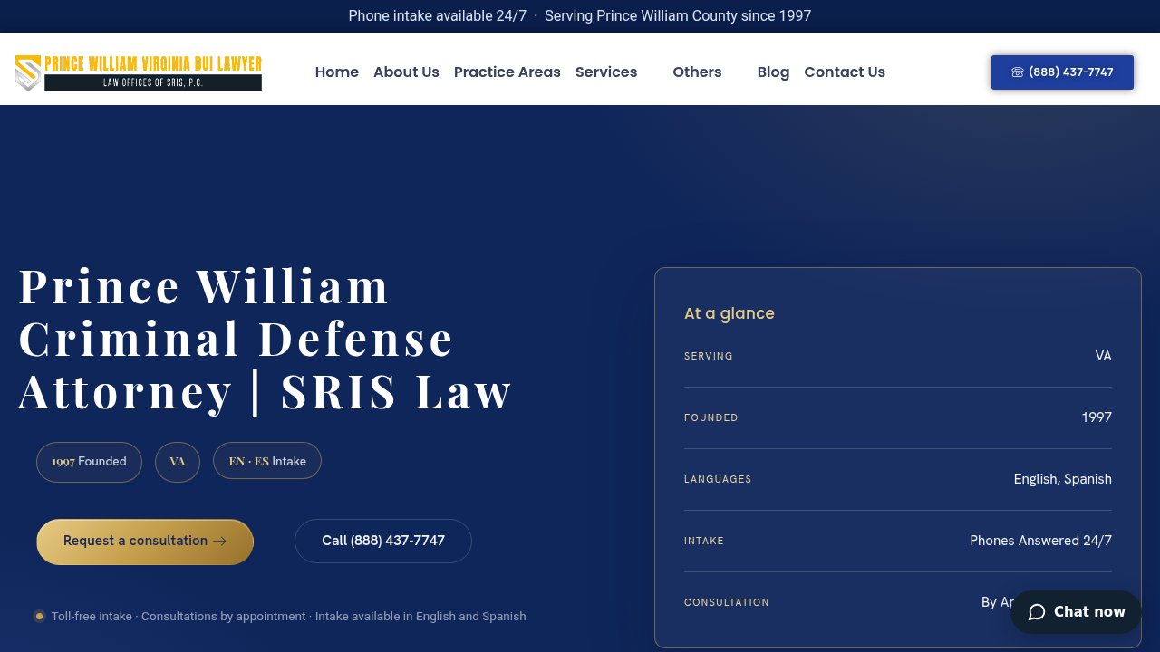This screenshot has width=1160, height=652.
Task: Expand the Others dropdown menu
Action: coord(697,72)
